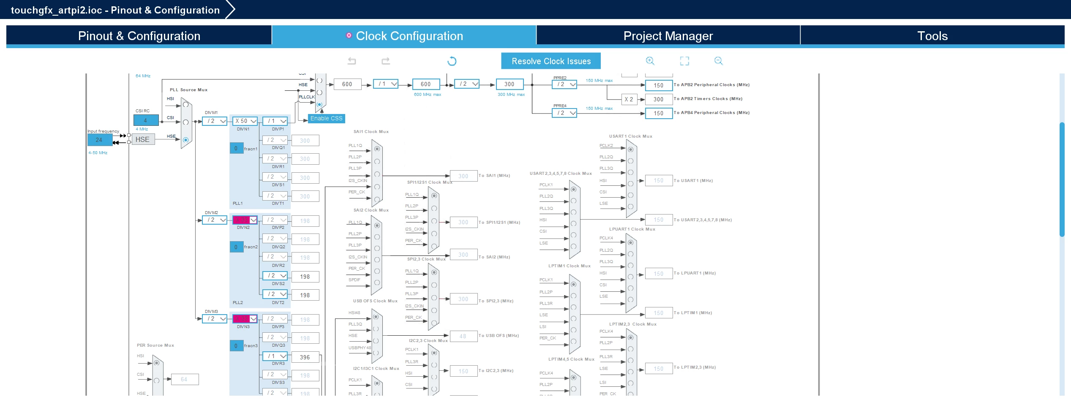Click the vertical scrollbar thumb on the right
Image resolution: width=1071 pixels, height=402 pixels.
(x=1062, y=179)
